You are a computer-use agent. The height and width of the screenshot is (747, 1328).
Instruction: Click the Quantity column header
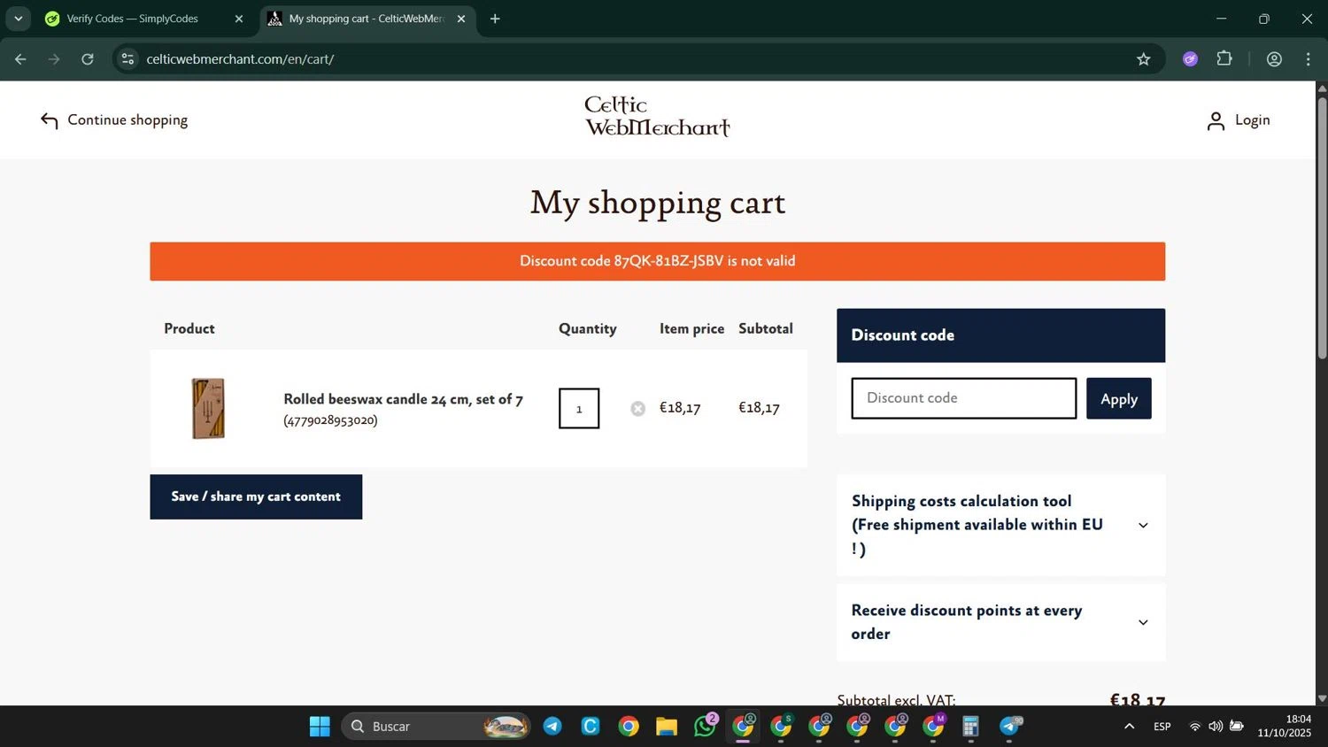587,328
